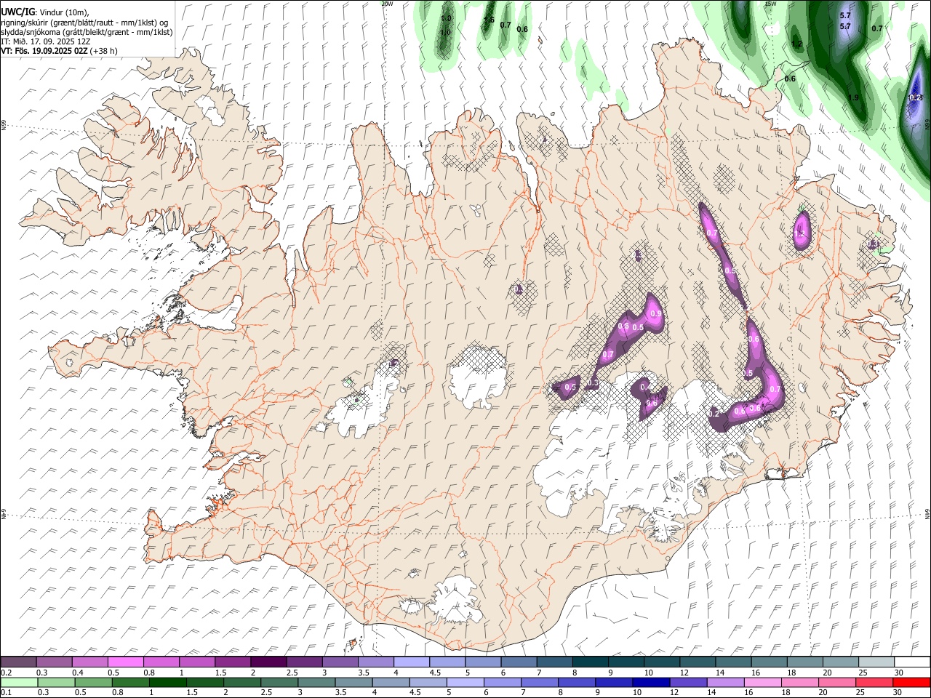This screenshot has width=931, height=698.
Task: Click the bright pink upper-legend swatch starting at 0.5
Action: point(126,662)
